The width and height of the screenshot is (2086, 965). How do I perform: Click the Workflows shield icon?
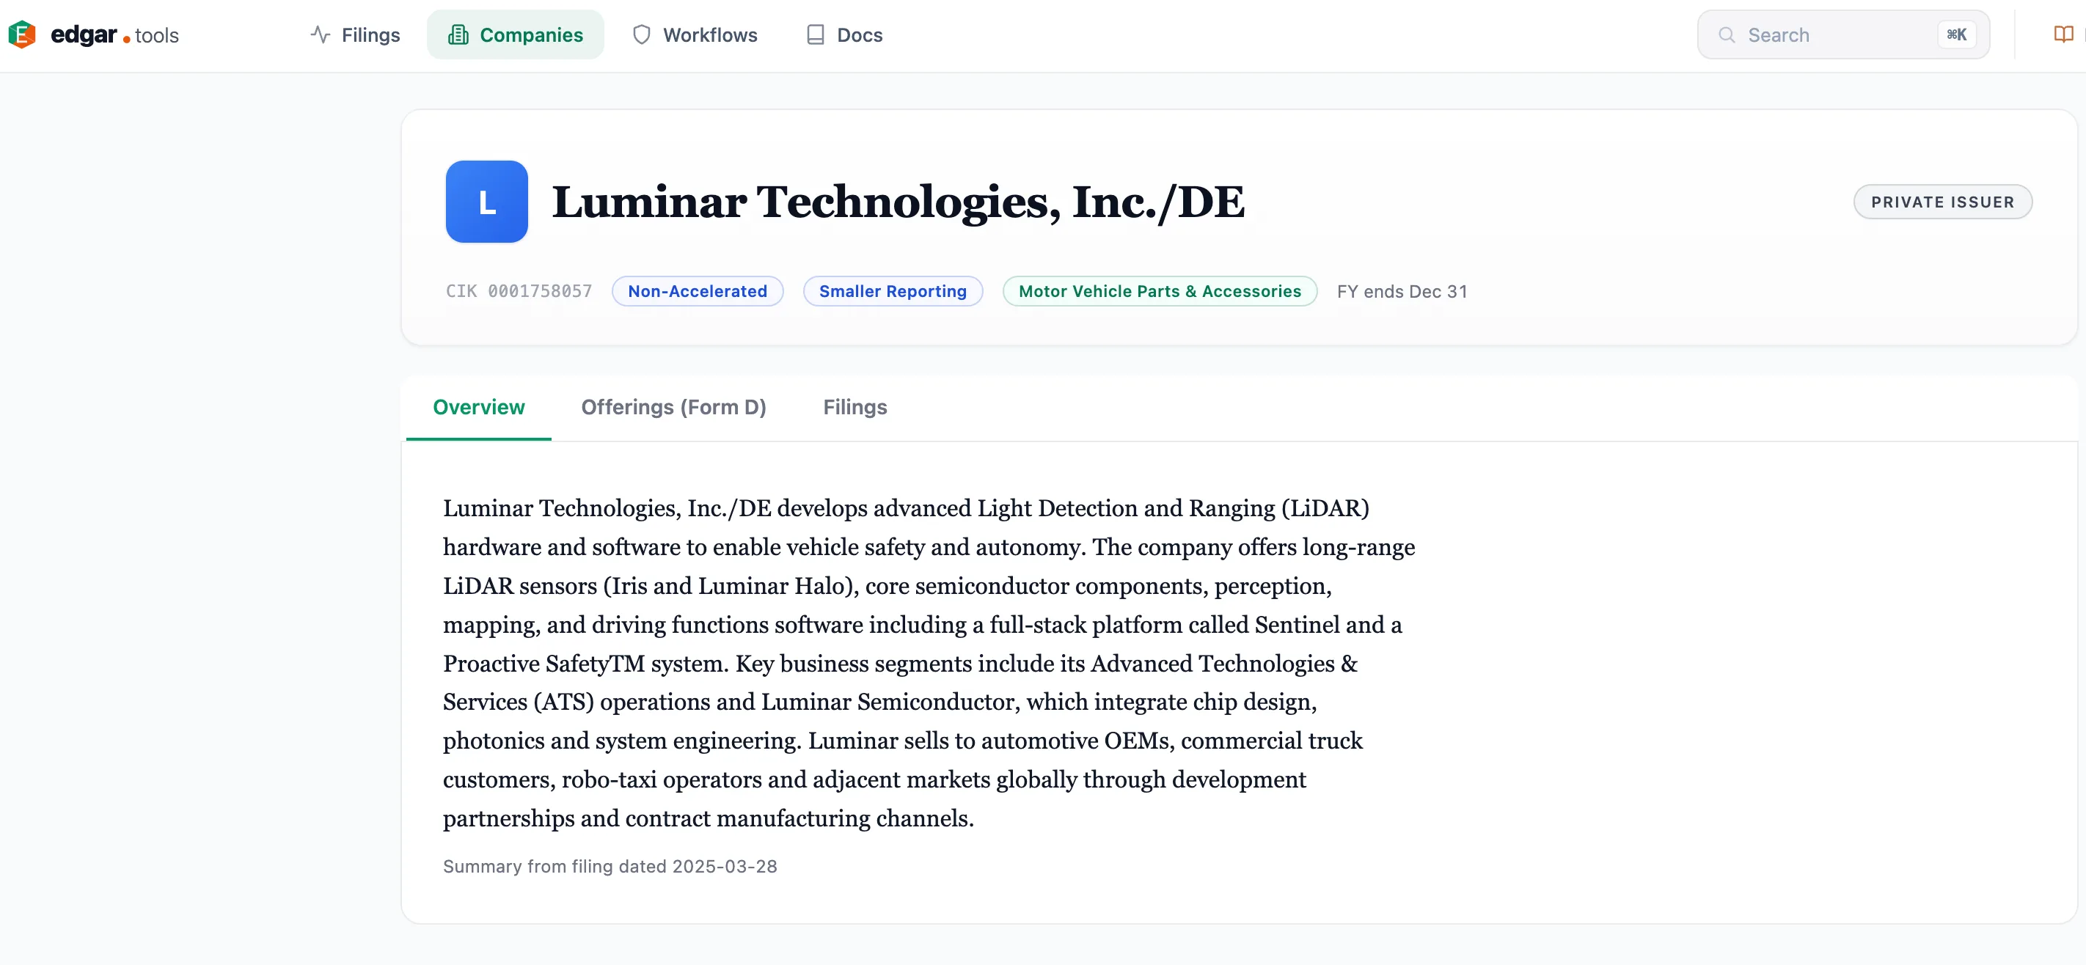pos(641,34)
